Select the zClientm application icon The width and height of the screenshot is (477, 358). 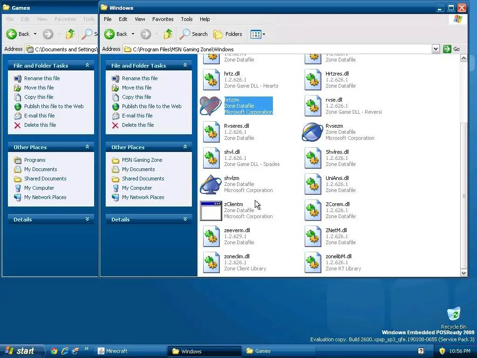pyautogui.click(x=211, y=211)
